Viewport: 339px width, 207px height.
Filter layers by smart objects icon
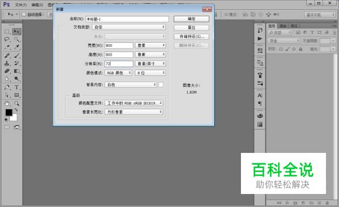click(x=326, y=32)
